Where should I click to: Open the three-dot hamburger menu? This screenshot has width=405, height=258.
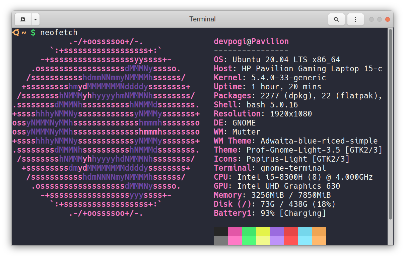point(355,19)
